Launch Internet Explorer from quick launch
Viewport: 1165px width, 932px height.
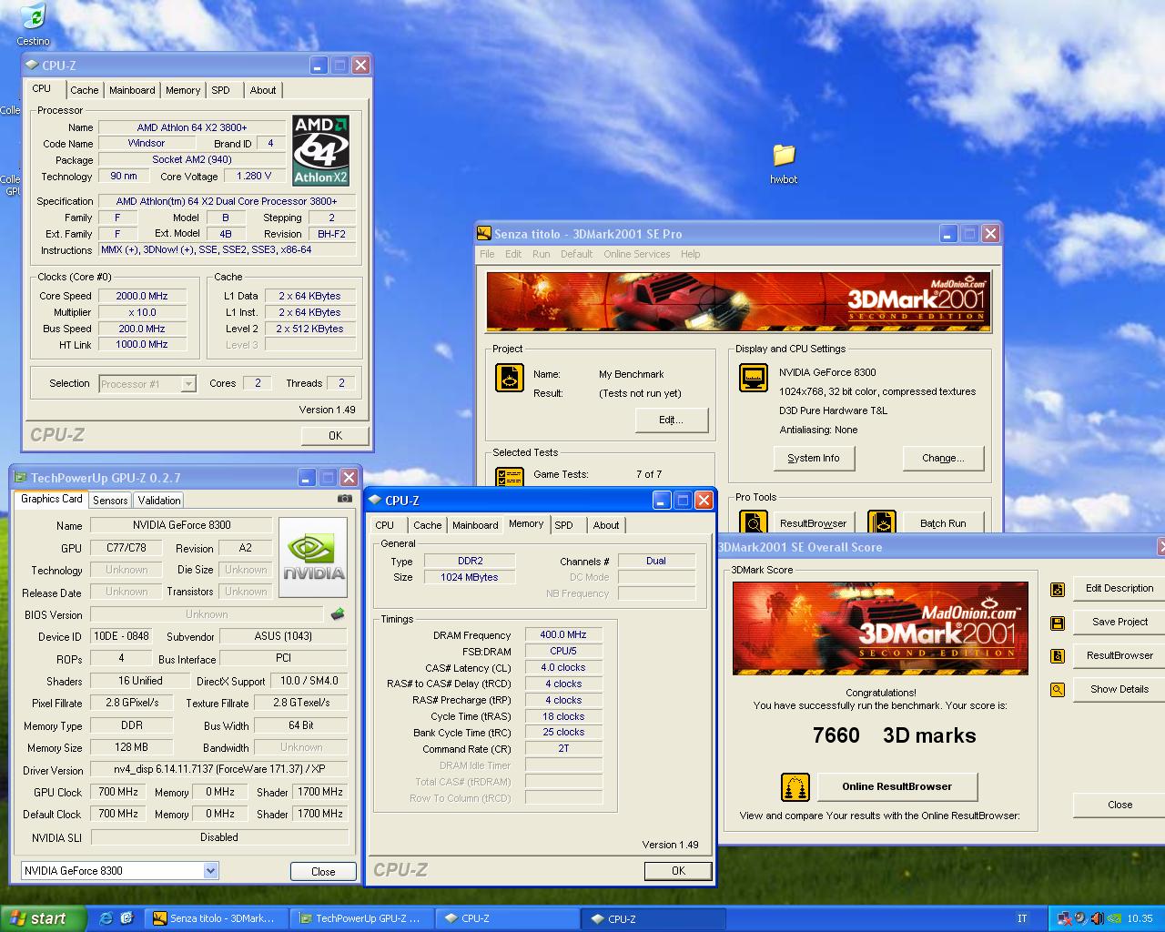[x=106, y=918]
